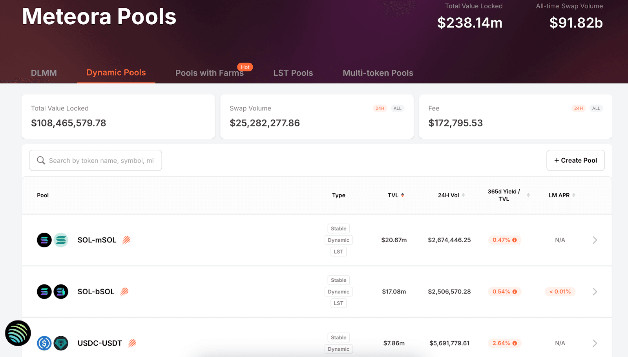Click the $91.82b all-time swap volume

pyautogui.click(x=576, y=23)
